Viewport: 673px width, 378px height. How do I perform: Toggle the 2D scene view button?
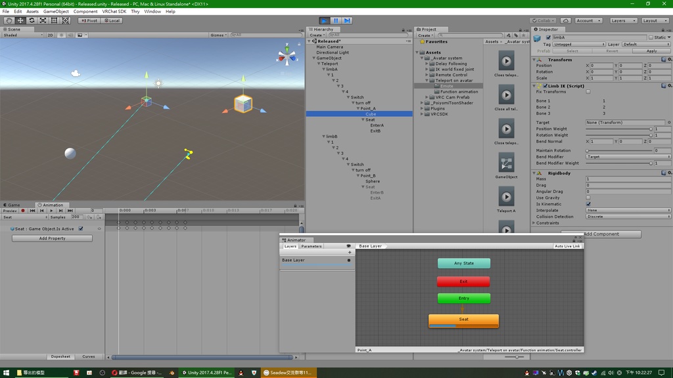point(50,35)
